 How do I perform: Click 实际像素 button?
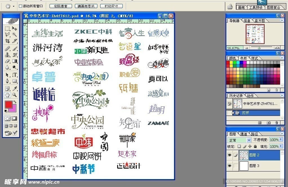[61, 6]
